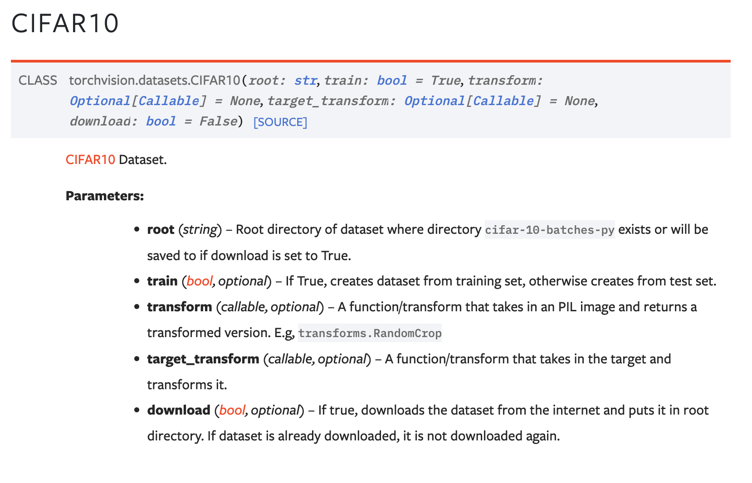Click the cifar-10-batches-py code text
Screen dimensions: 752x483
tap(550, 230)
